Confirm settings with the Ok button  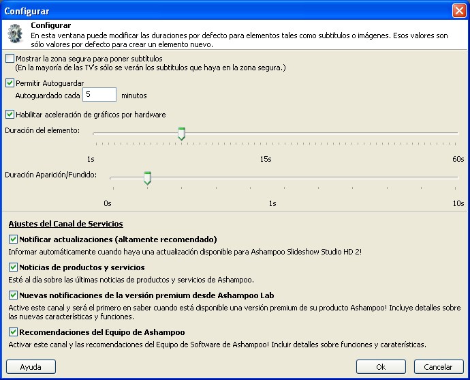[381, 367]
